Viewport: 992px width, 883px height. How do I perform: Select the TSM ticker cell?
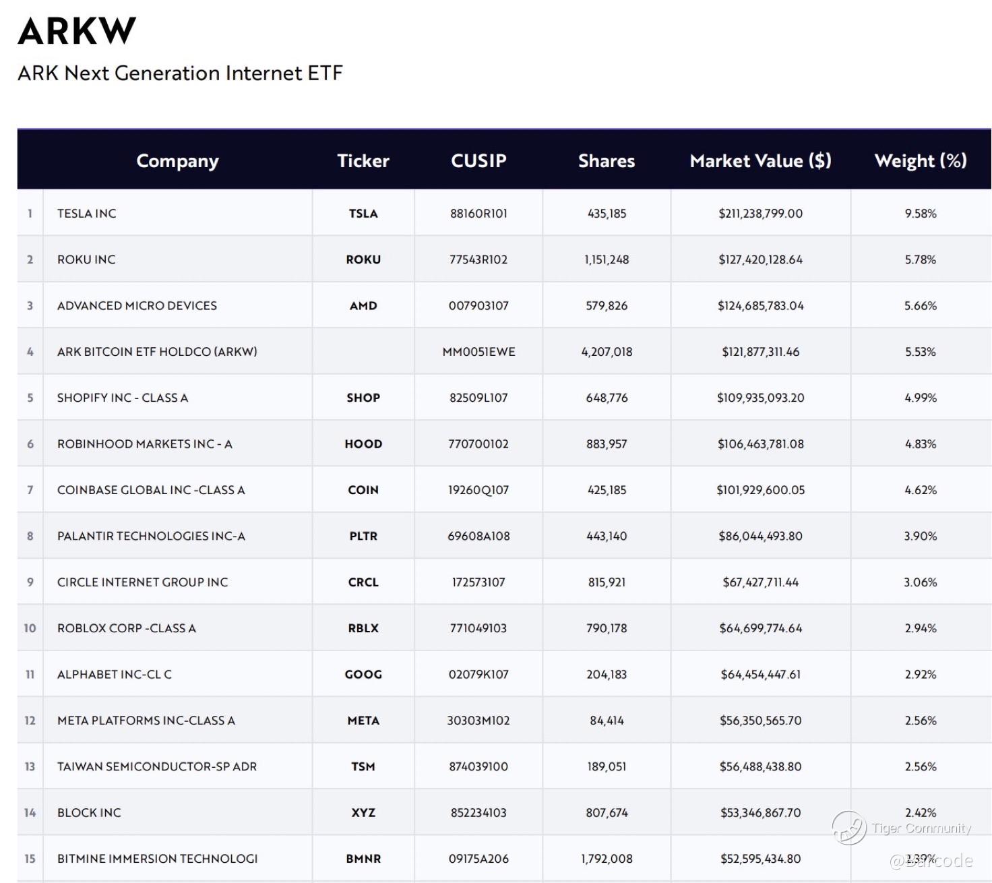[x=363, y=767]
